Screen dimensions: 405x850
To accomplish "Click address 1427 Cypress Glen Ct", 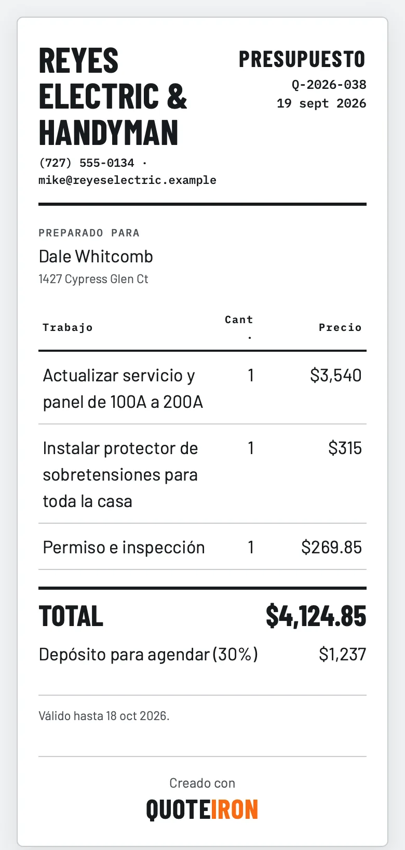I will 93,279.
